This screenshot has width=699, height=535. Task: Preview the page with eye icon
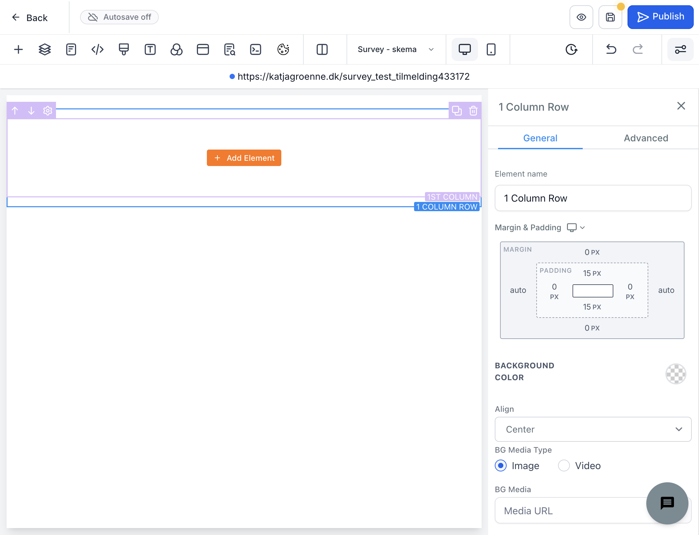tap(581, 17)
